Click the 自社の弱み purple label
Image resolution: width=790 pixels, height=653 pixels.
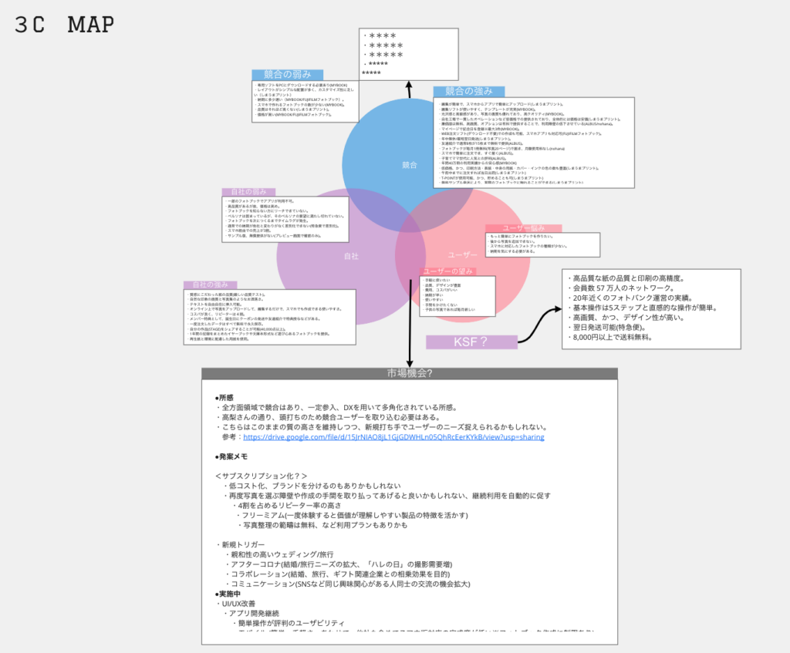point(248,192)
